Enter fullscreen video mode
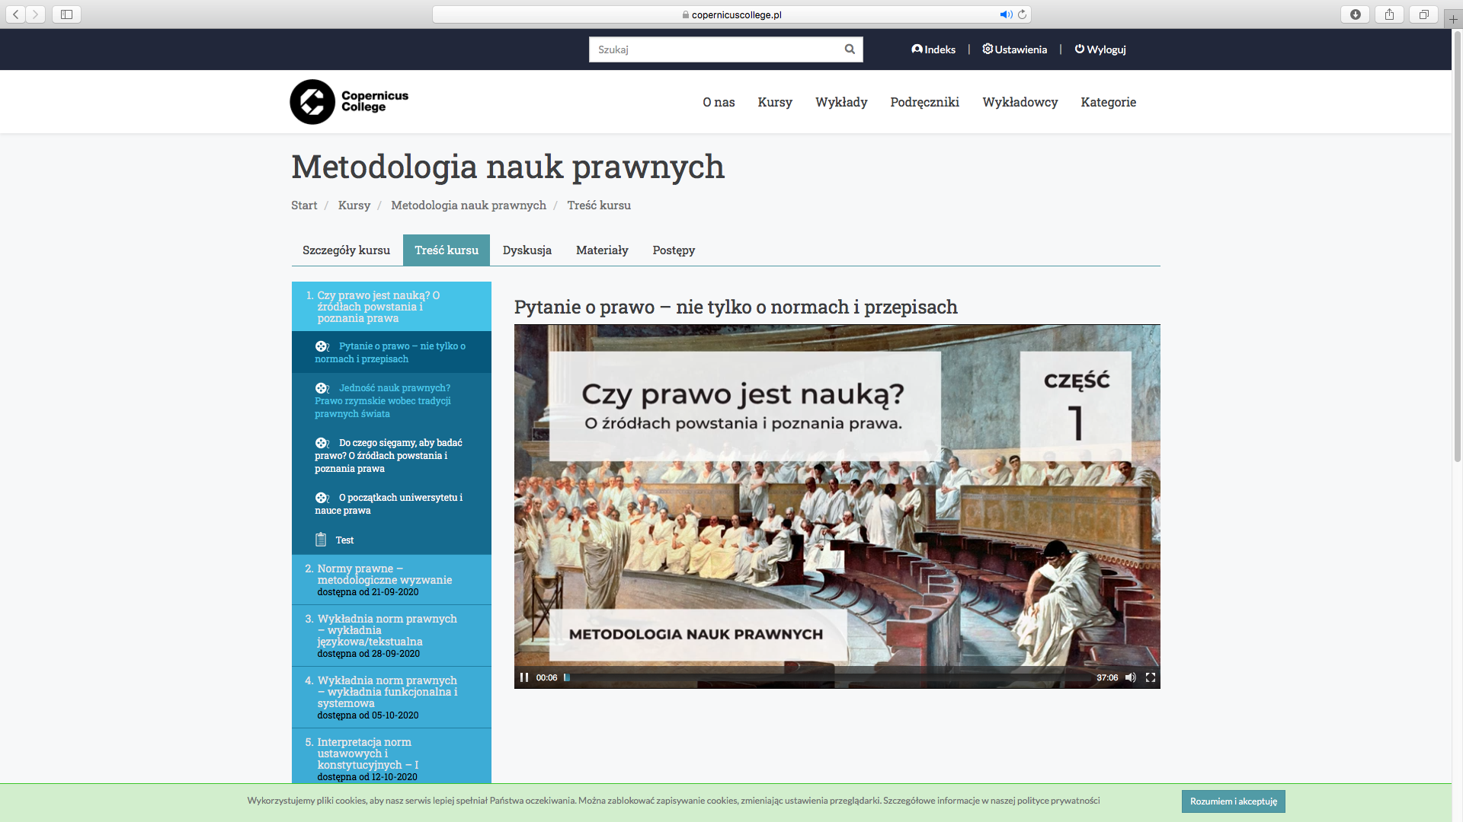Image resolution: width=1463 pixels, height=822 pixels. pyautogui.click(x=1151, y=677)
